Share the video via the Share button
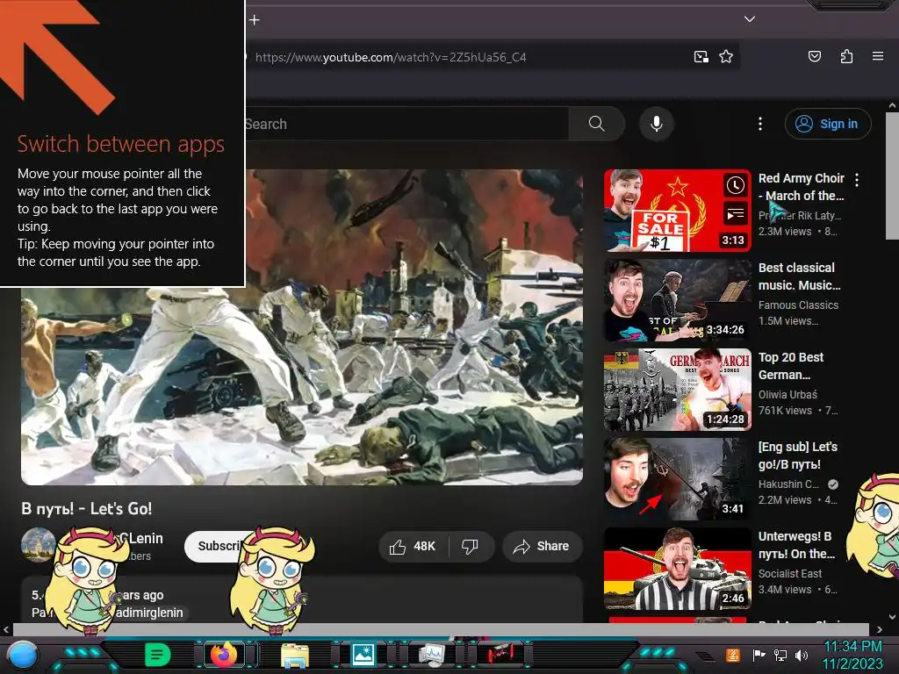Image resolution: width=899 pixels, height=674 pixels. point(543,546)
